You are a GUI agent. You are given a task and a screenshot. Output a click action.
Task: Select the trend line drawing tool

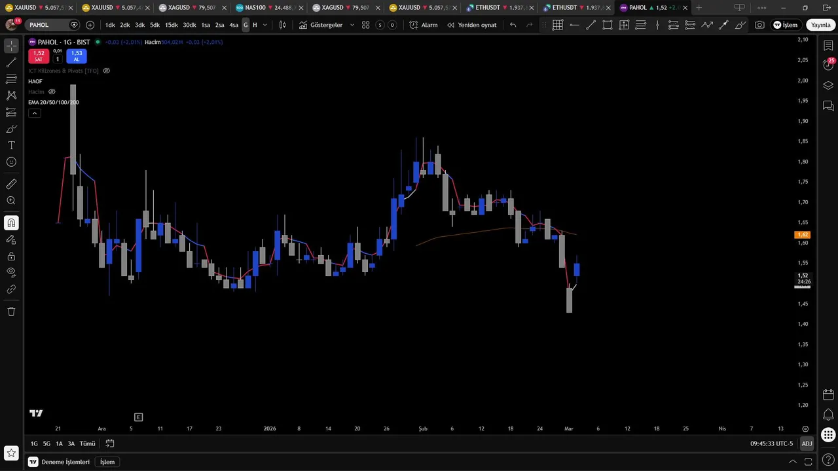coord(11,63)
